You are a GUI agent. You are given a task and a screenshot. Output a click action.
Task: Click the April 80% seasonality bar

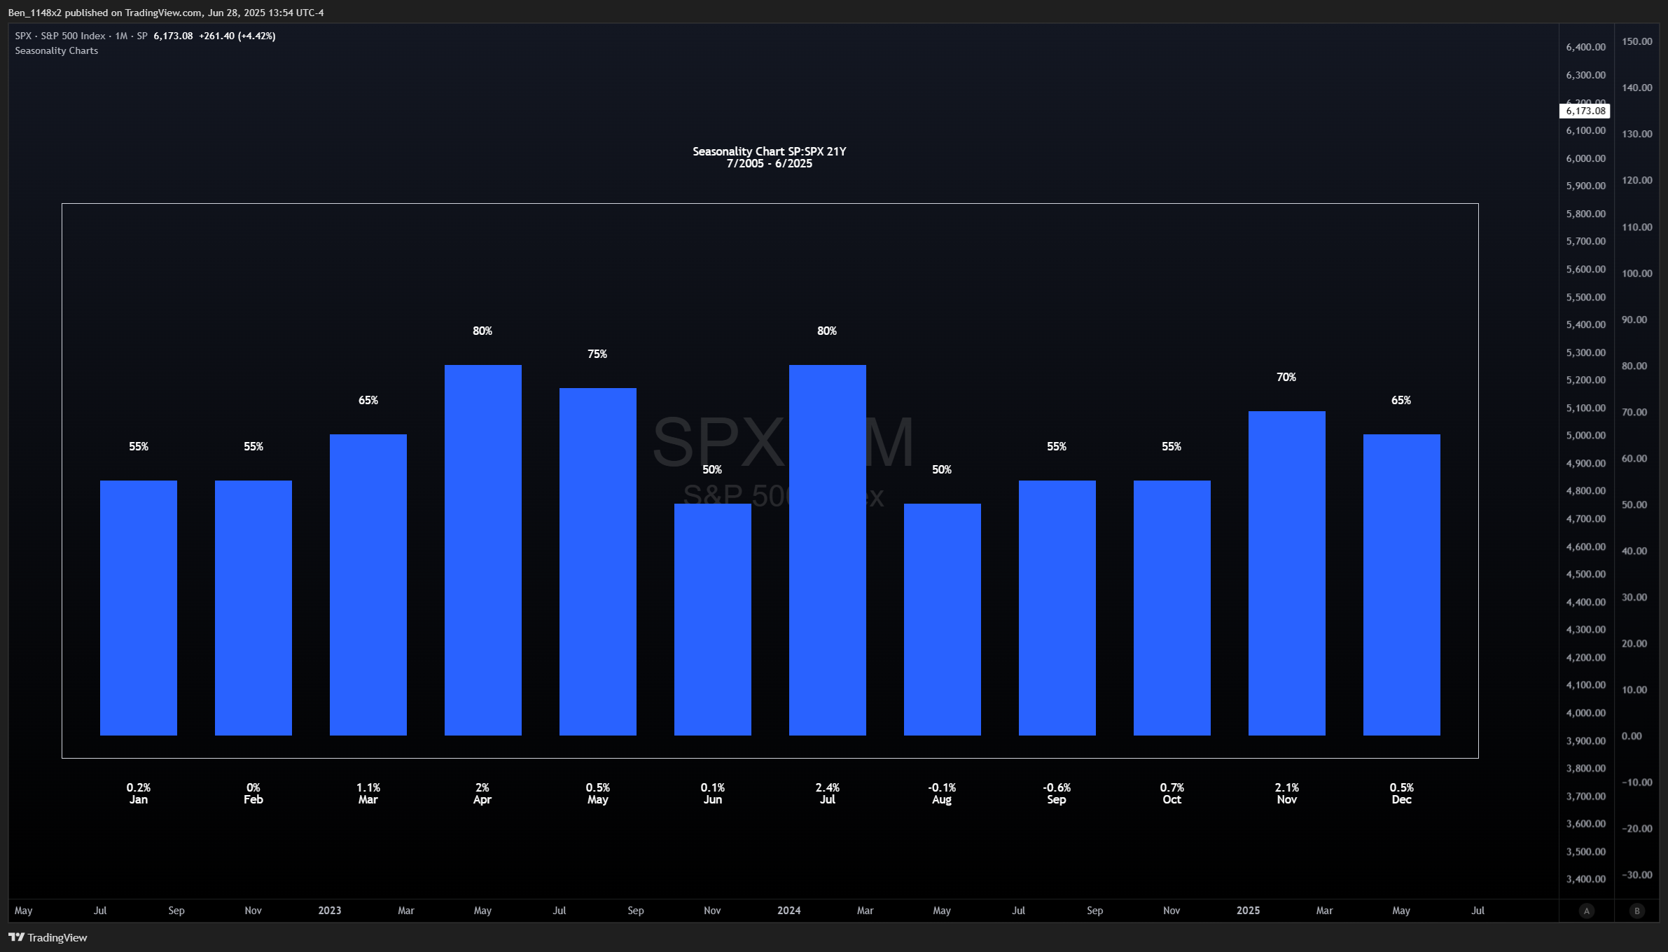pyautogui.click(x=483, y=550)
